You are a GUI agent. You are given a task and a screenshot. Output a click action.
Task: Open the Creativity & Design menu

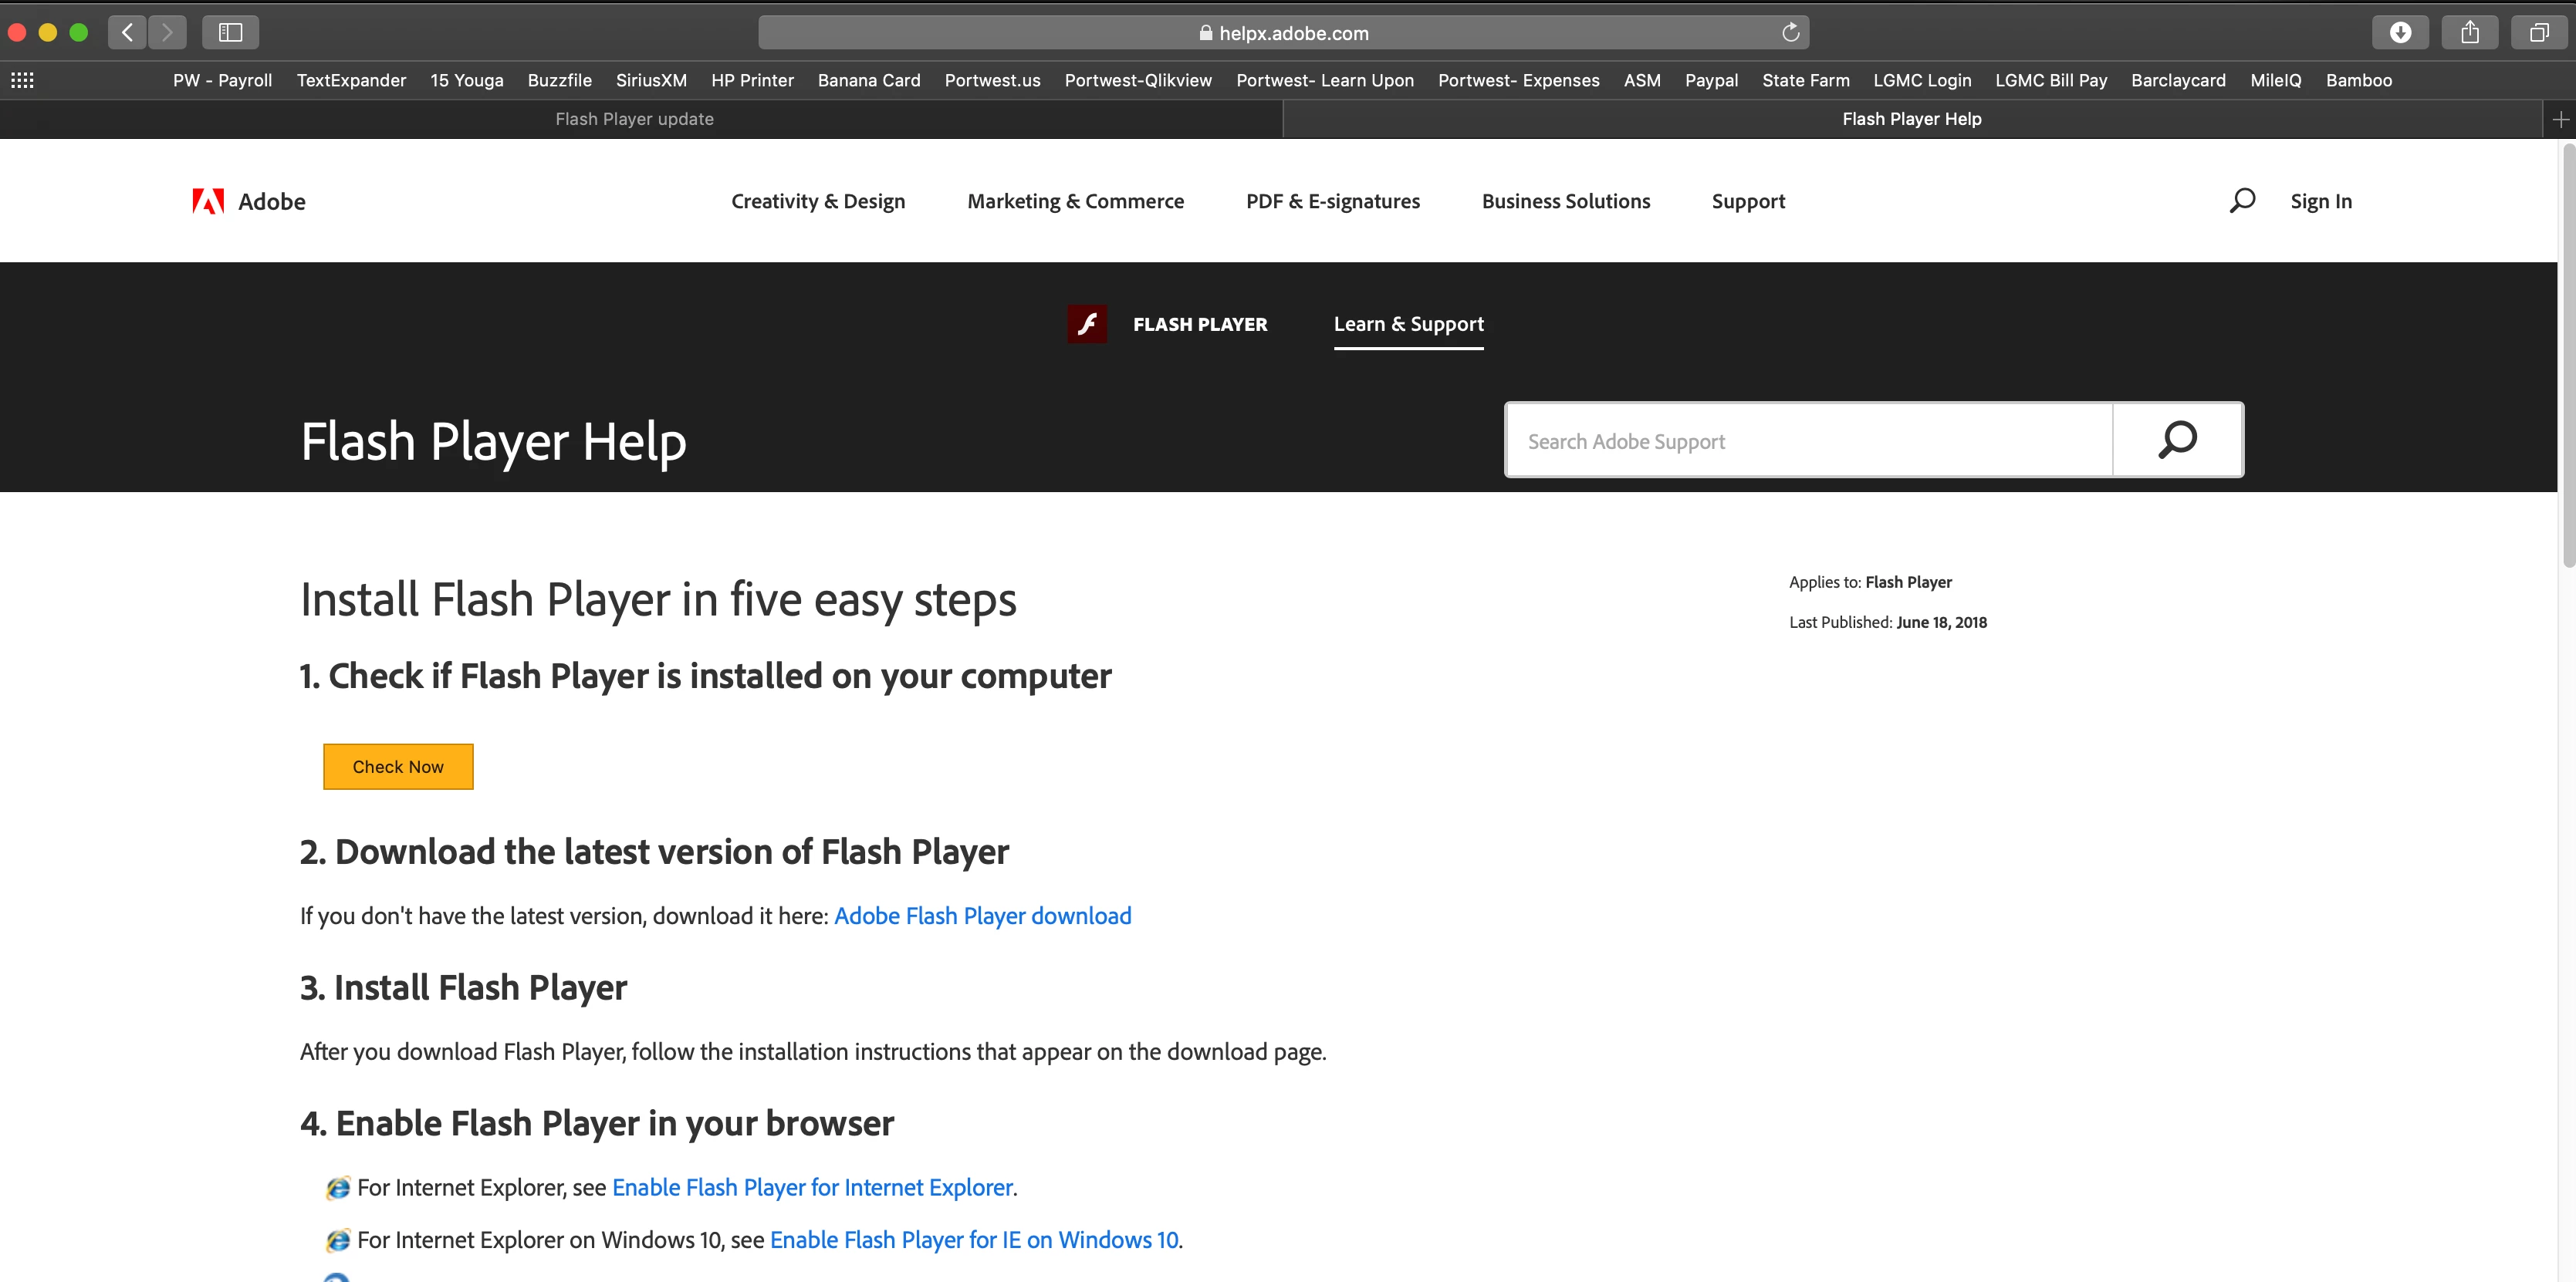[817, 202]
